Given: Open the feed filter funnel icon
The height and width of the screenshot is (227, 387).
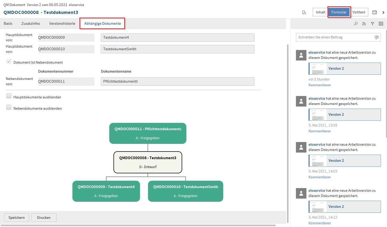Looking at the screenshot, I should (x=373, y=24).
